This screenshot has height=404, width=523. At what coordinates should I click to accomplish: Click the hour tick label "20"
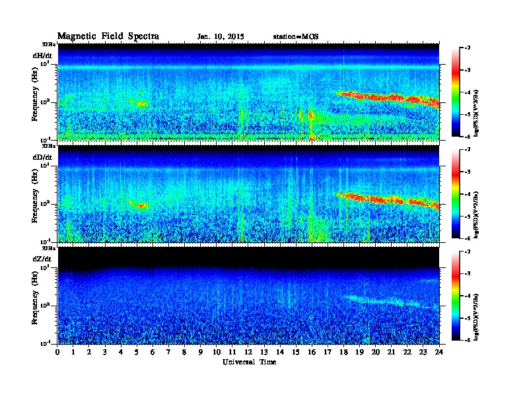(376, 353)
